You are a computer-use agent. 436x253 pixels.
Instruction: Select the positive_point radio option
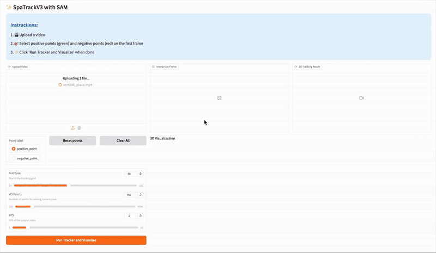14,149
